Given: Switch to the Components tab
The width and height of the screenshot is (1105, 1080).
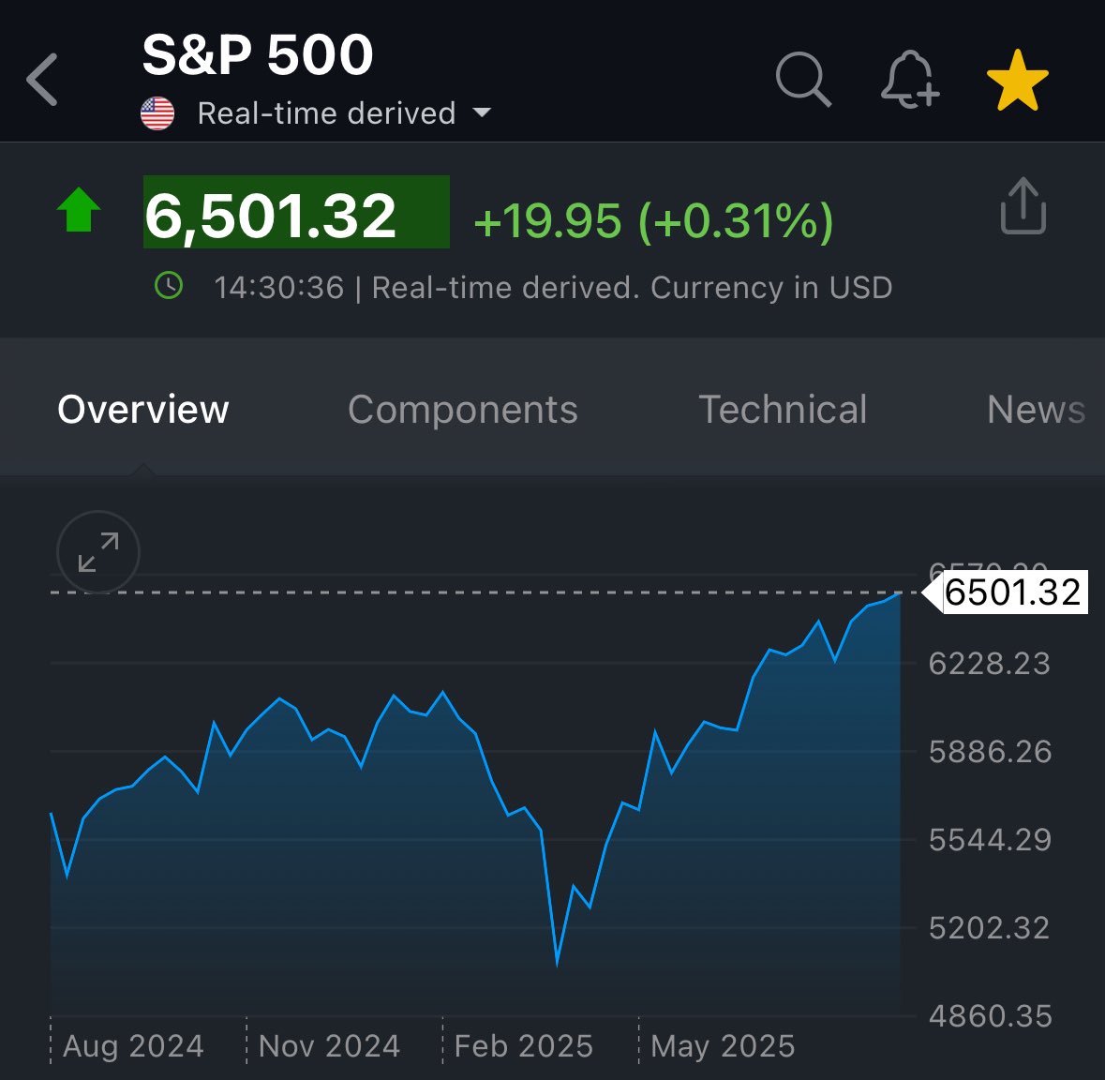Looking at the screenshot, I should (x=463, y=410).
